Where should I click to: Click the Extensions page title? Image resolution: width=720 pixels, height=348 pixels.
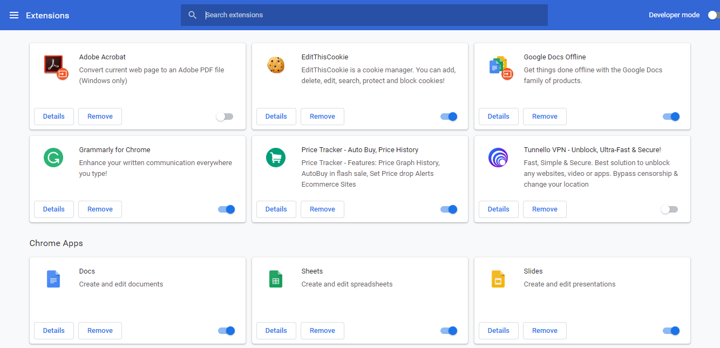pos(47,16)
